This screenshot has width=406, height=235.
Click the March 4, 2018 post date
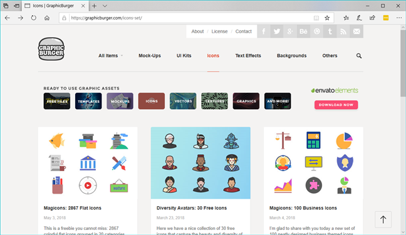pyautogui.click(x=282, y=218)
